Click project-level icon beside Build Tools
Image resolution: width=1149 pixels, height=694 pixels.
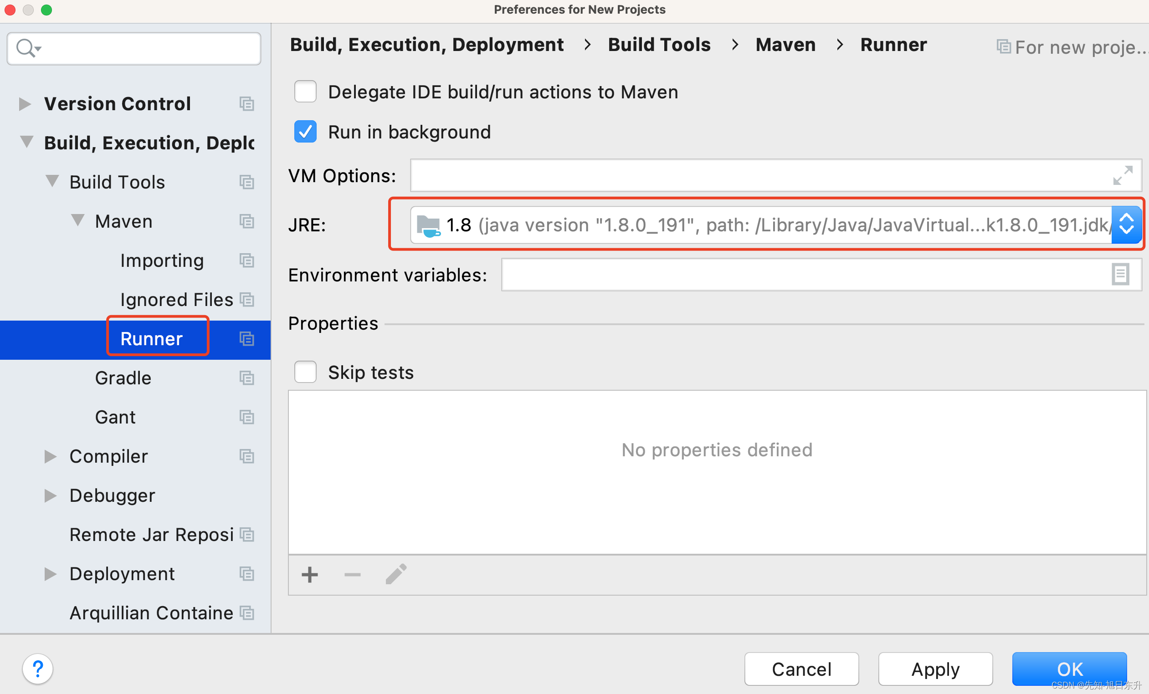(x=246, y=182)
